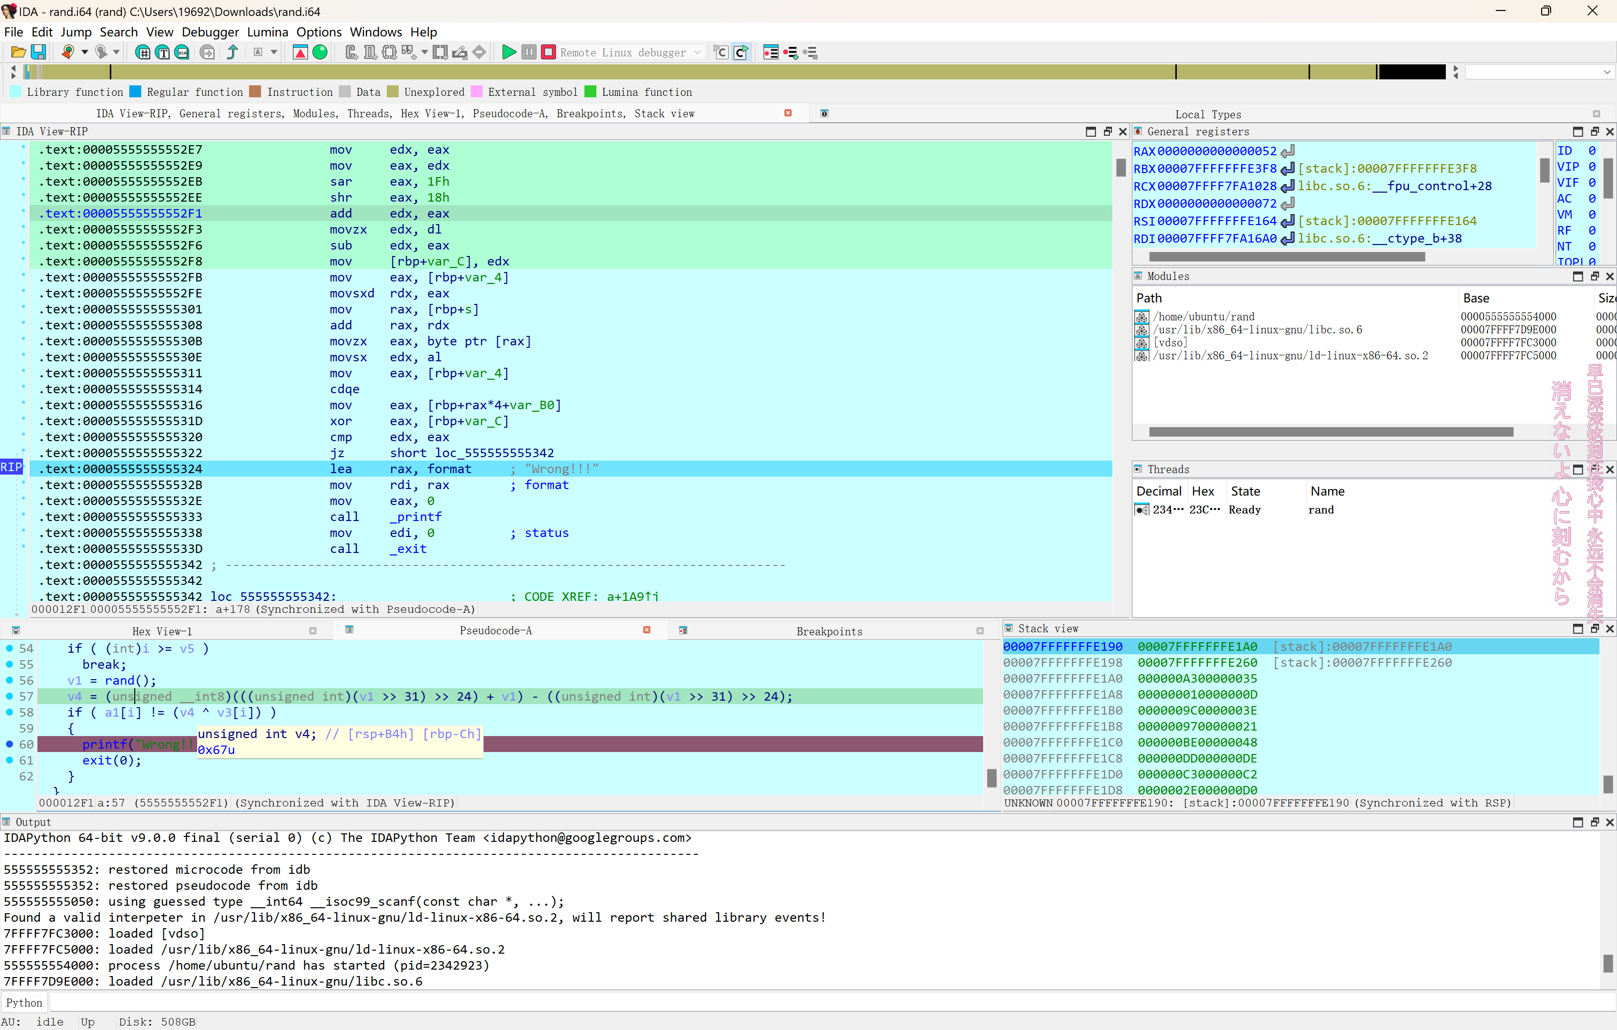Switch to the Hex View-1 tab
The width and height of the screenshot is (1617, 1030).
pyautogui.click(x=162, y=631)
